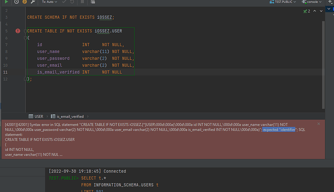
Task: Roll back transaction with the undo arrow
Action: [72, 2]
